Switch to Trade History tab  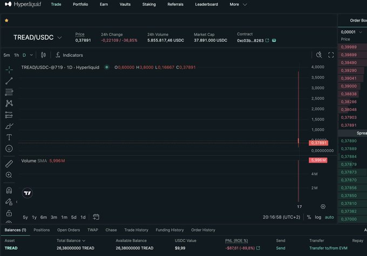coord(136,230)
